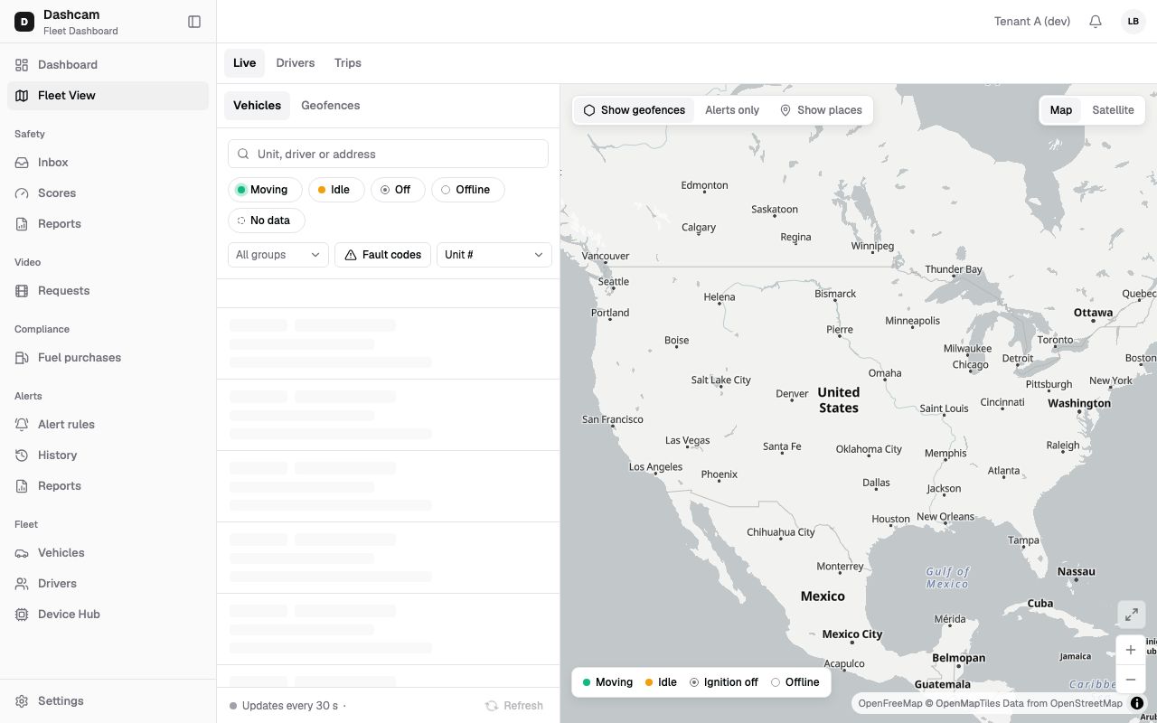Select Map view style

click(1061, 110)
